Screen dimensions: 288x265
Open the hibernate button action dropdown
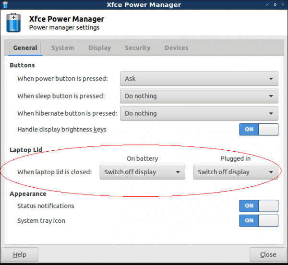coord(199,113)
